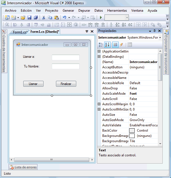Click the Save All toolbar icon
Image resolution: width=171 pixels, height=178 pixels.
(36, 17)
